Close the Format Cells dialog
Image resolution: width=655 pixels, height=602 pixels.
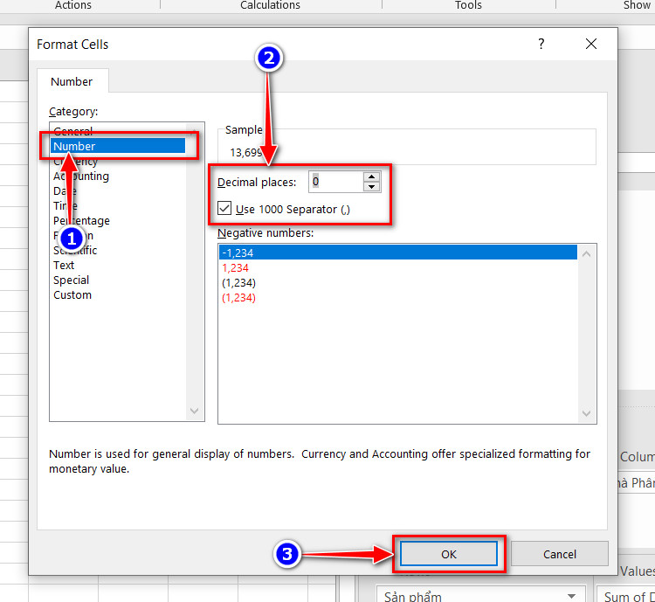pyautogui.click(x=590, y=44)
